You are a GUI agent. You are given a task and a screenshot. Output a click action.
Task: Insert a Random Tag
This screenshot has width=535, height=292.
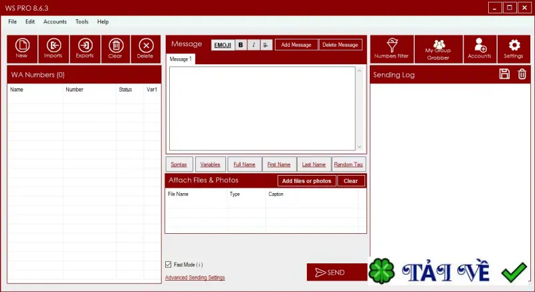[x=348, y=164]
